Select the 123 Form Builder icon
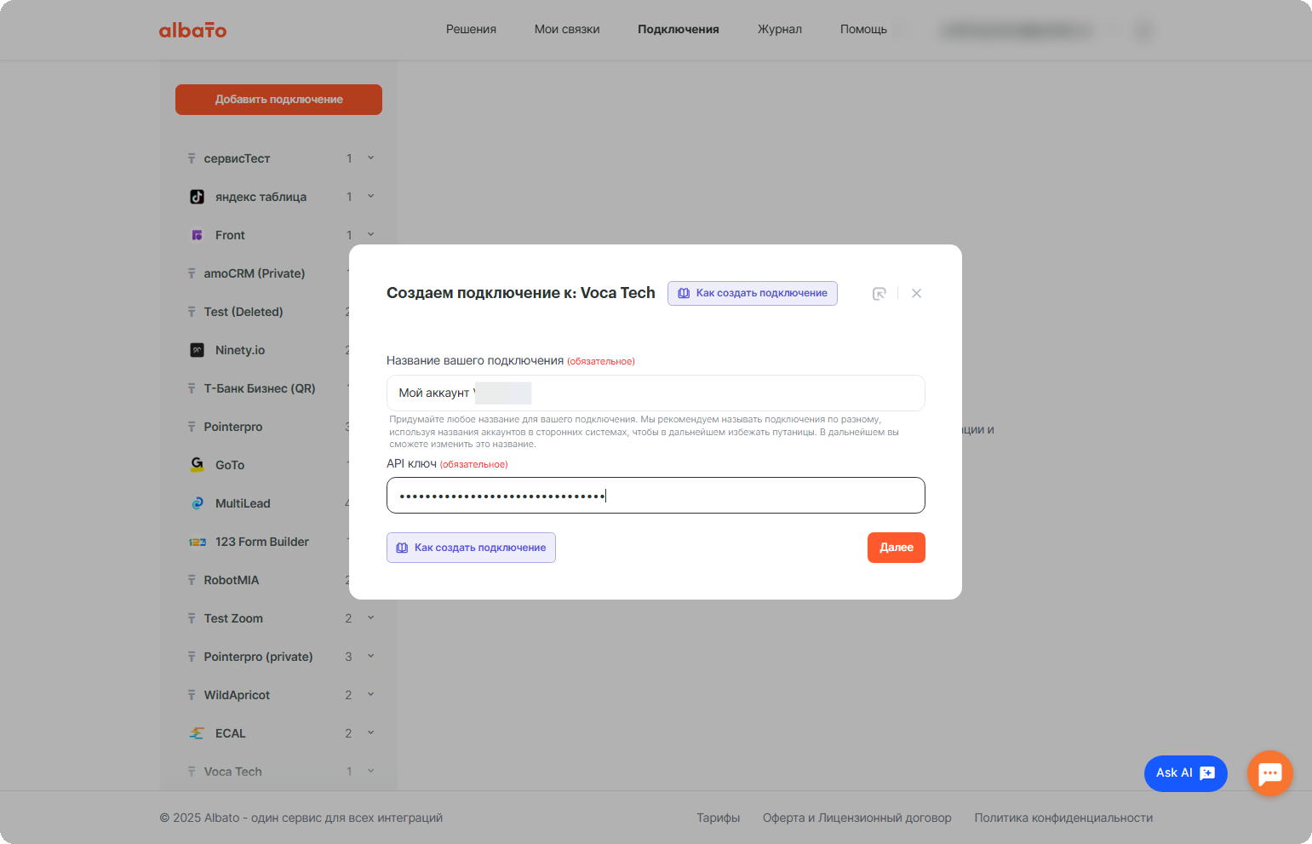Screen dimensions: 1312x844 196,541
